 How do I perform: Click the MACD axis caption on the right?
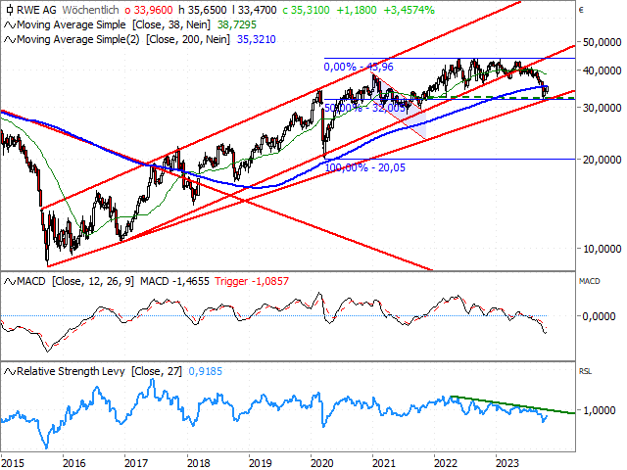pyautogui.click(x=590, y=281)
